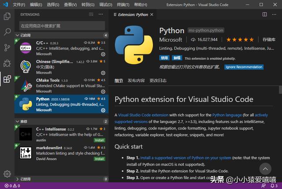Image resolution: width=282 pixels, height=189 pixels.
Task: Click the Python install count icon
Action: (x=193, y=40)
